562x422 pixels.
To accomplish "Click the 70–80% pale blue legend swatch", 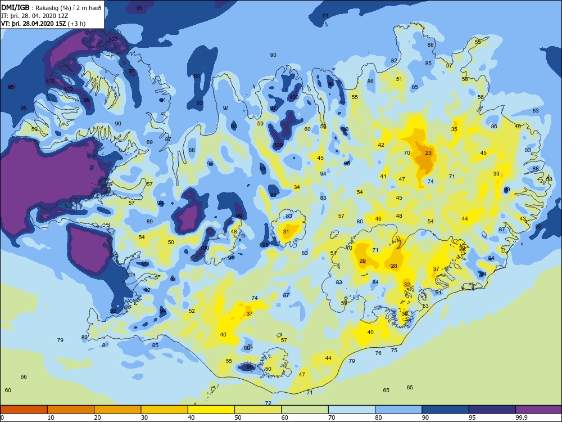I will [352, 410].
